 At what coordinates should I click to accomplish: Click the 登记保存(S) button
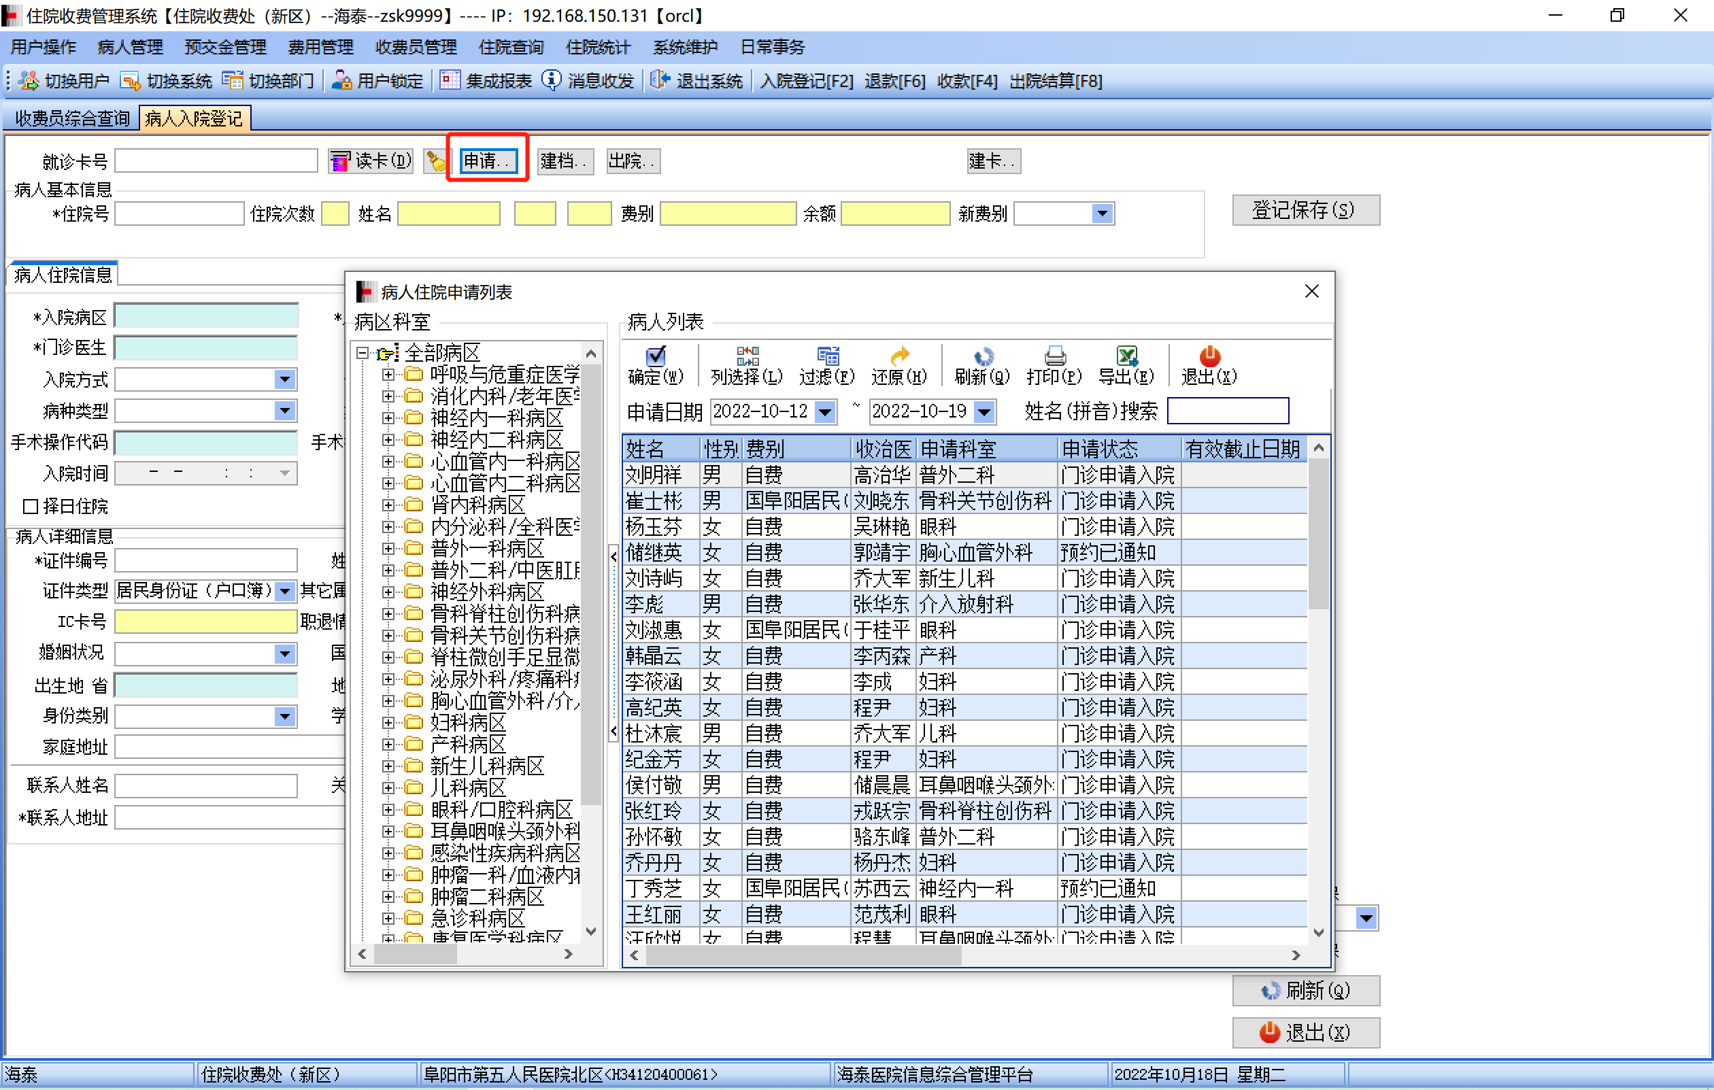point(1305,211)
